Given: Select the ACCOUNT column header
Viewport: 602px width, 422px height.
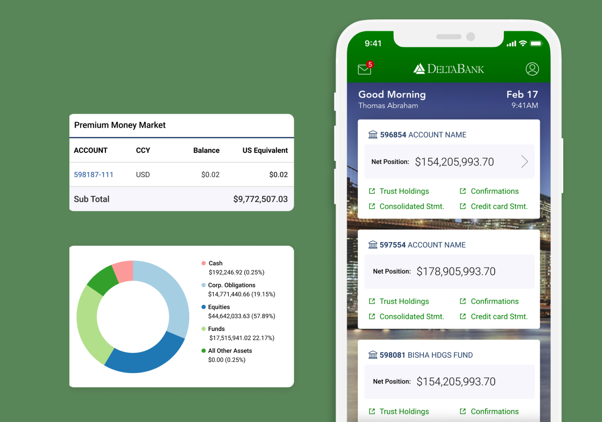Looking at the screenshot, I should point(91,150).
